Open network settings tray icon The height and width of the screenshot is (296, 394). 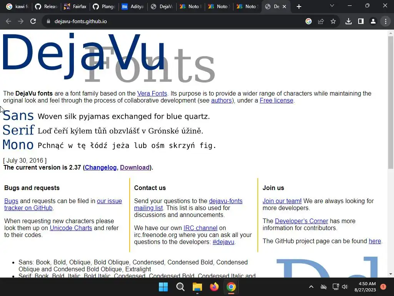coord(336,287)
